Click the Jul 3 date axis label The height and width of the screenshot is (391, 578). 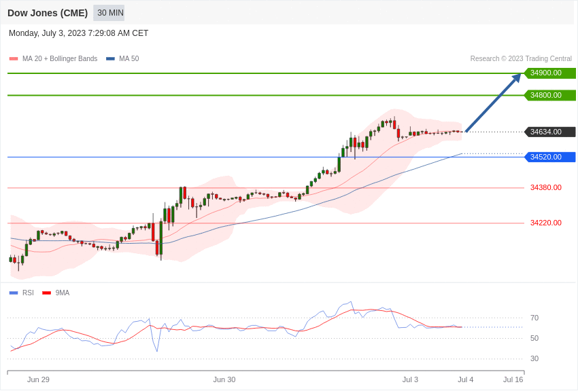(x=410, y=379)
